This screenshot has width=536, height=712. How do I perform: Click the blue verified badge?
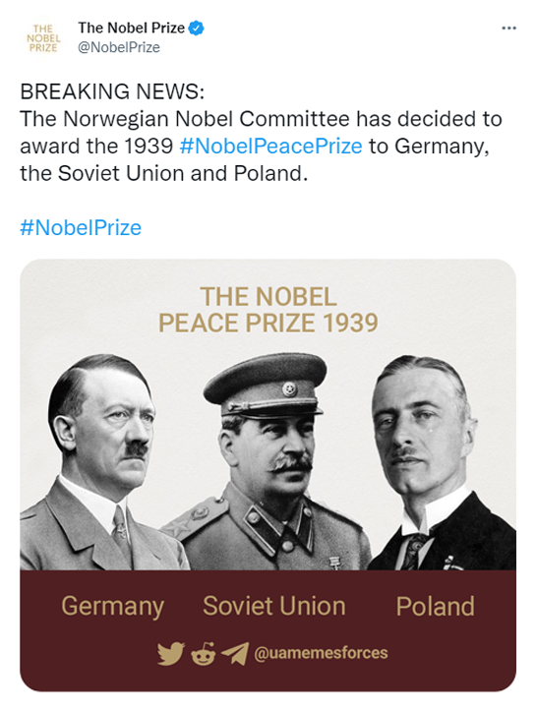click(197, 29)
